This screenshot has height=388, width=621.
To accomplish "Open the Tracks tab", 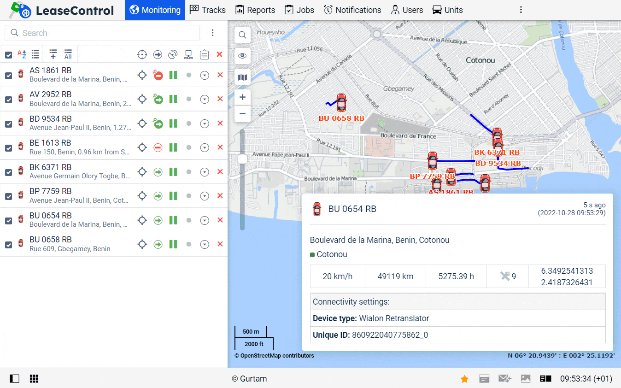I will tap(208, 10).
